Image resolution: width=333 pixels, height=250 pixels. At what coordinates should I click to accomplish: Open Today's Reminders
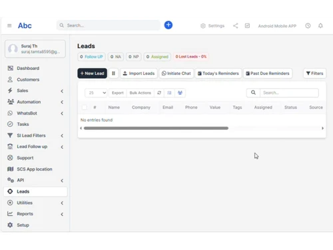(x=218, y=73)
